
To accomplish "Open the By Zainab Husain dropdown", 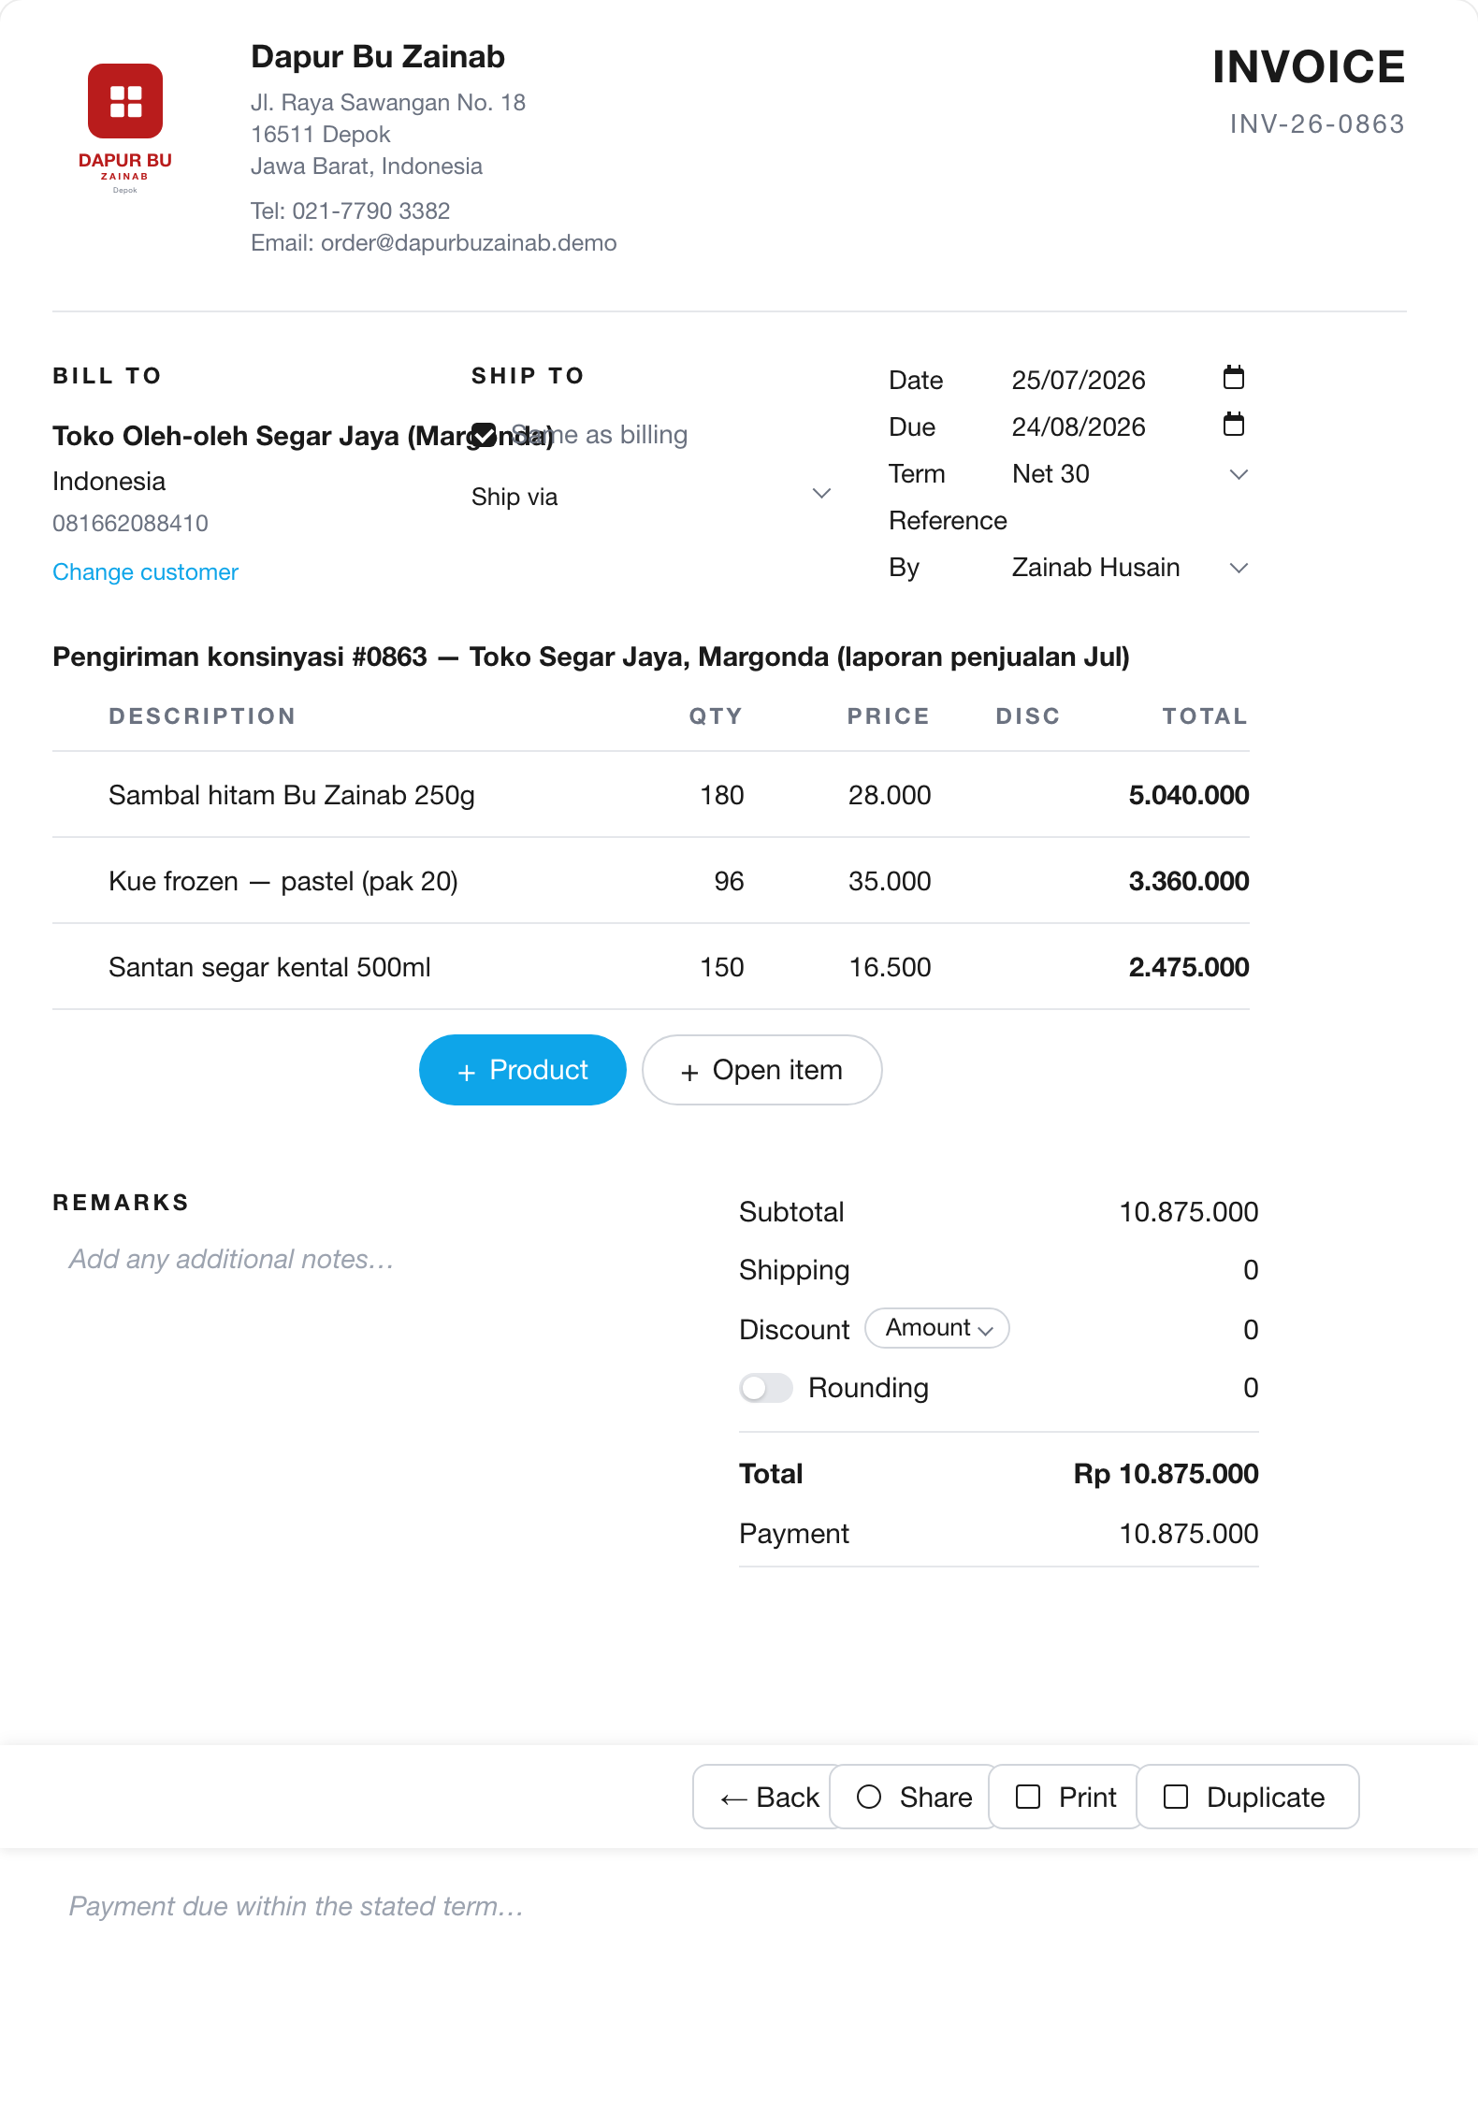I will click(1131, 568).
